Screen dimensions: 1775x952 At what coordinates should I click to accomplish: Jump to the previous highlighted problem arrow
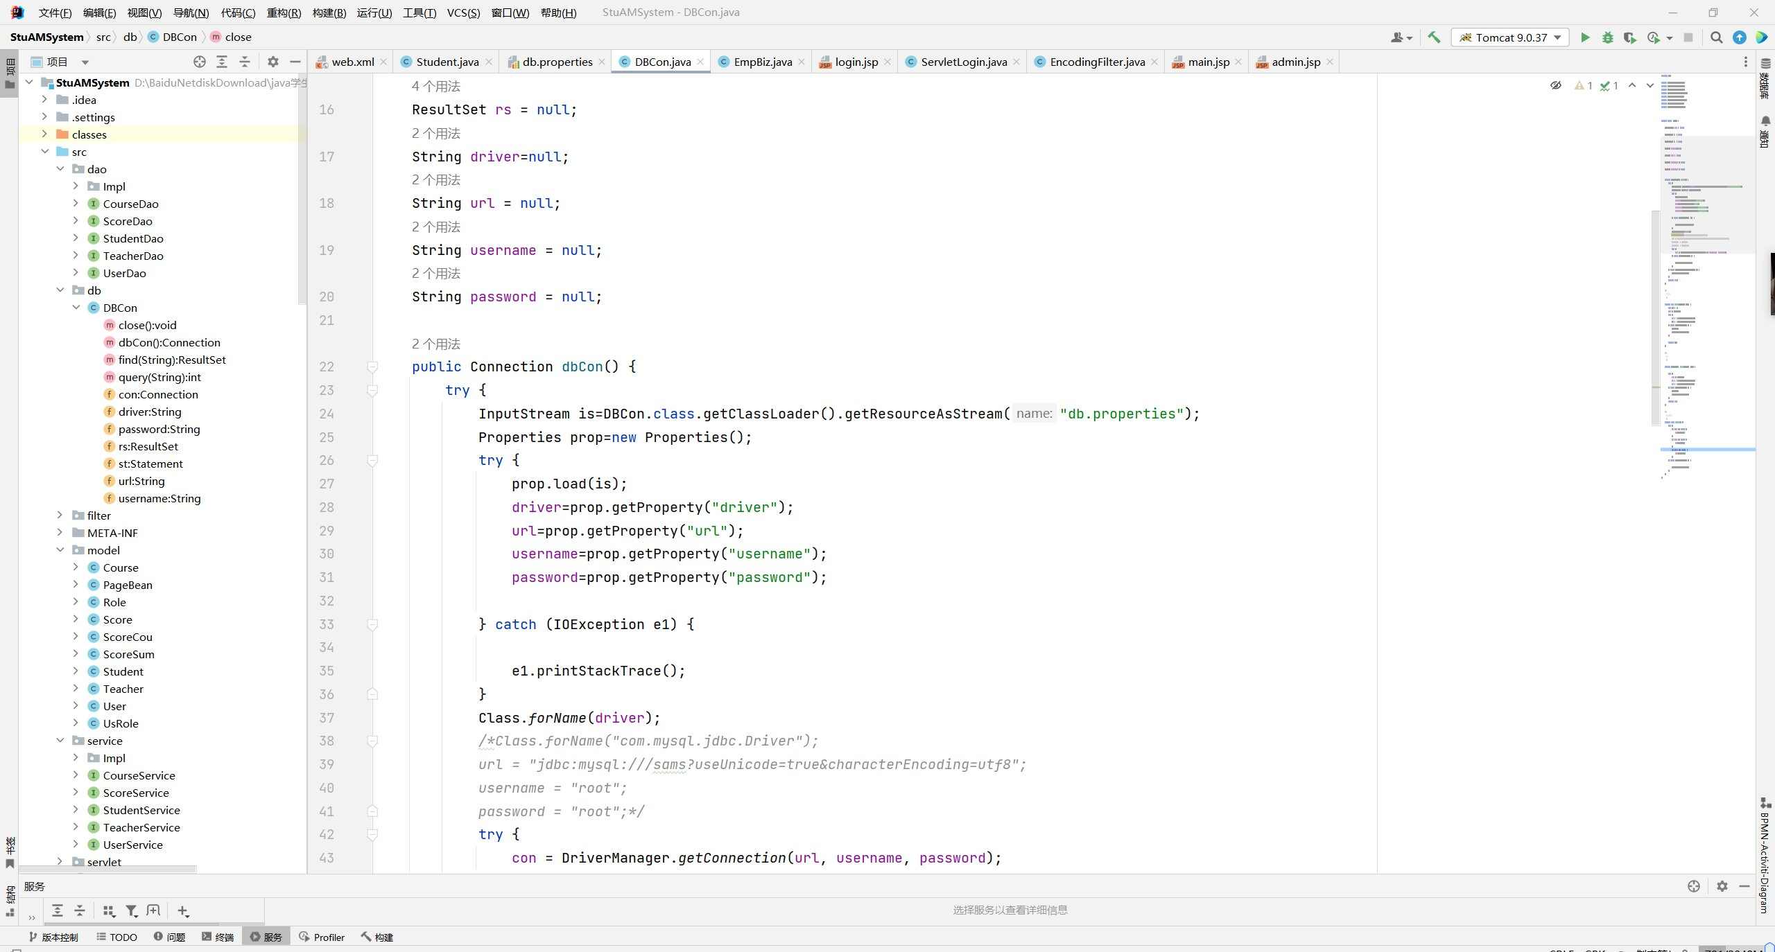1632,85
